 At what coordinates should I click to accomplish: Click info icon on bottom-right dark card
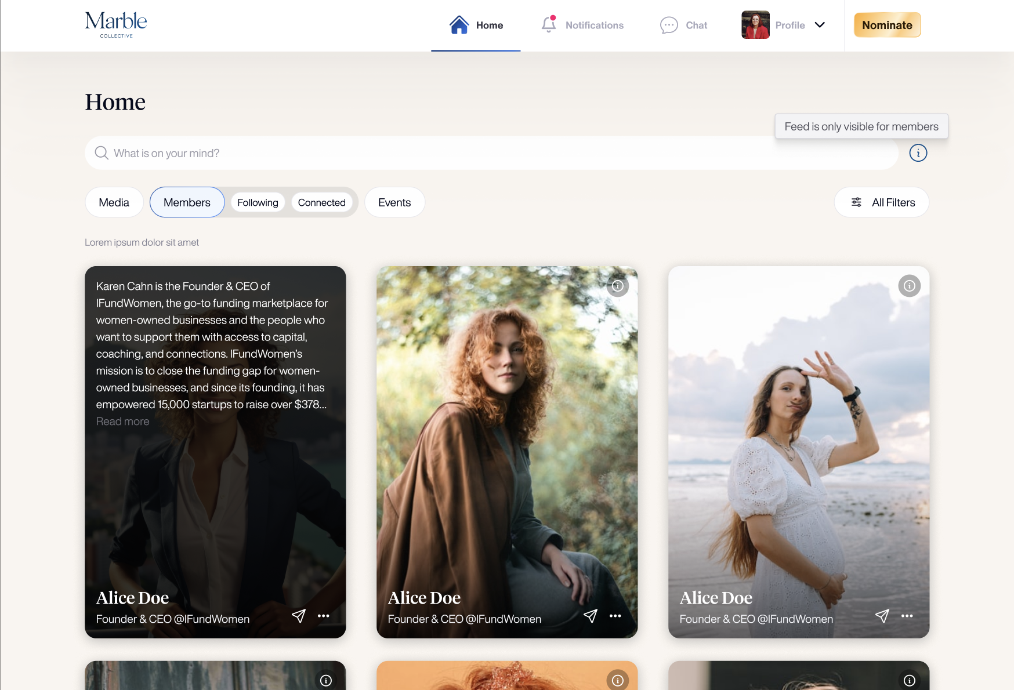pyautogui.click(x=910, y=680)
